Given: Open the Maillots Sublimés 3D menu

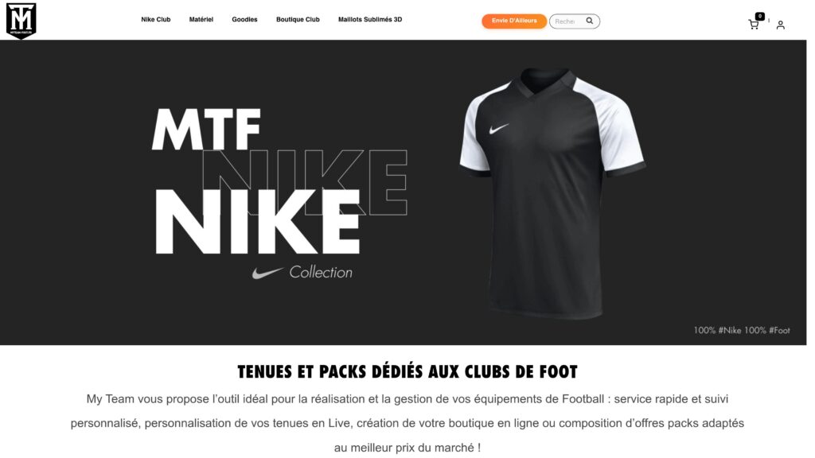Looking at the screenshot, I should click(x=370, y=19).
